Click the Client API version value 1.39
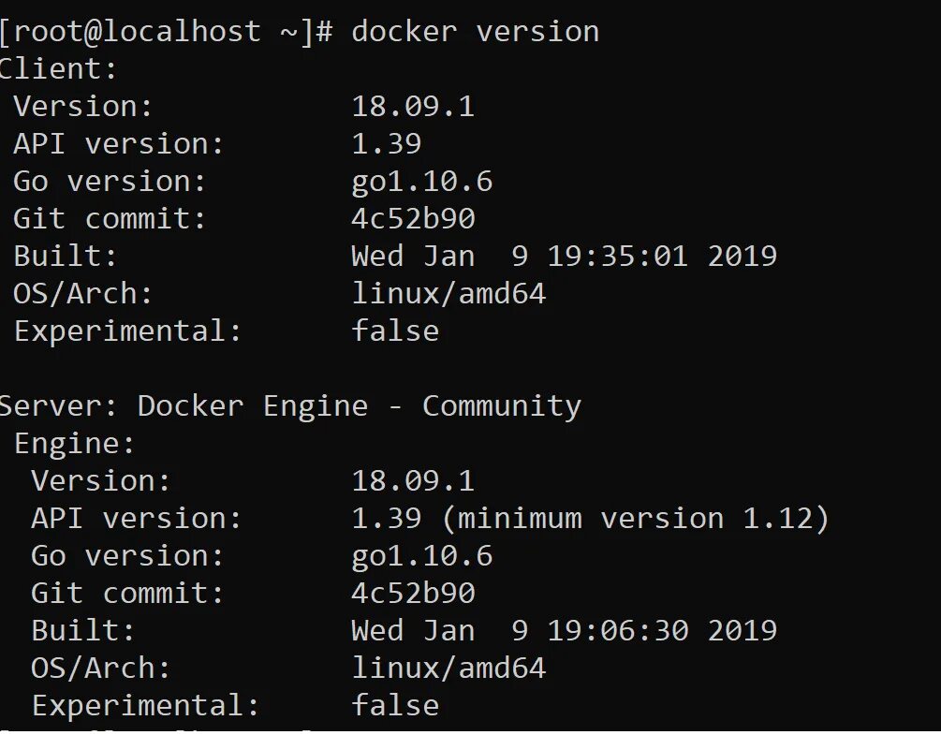 point(386,143)
